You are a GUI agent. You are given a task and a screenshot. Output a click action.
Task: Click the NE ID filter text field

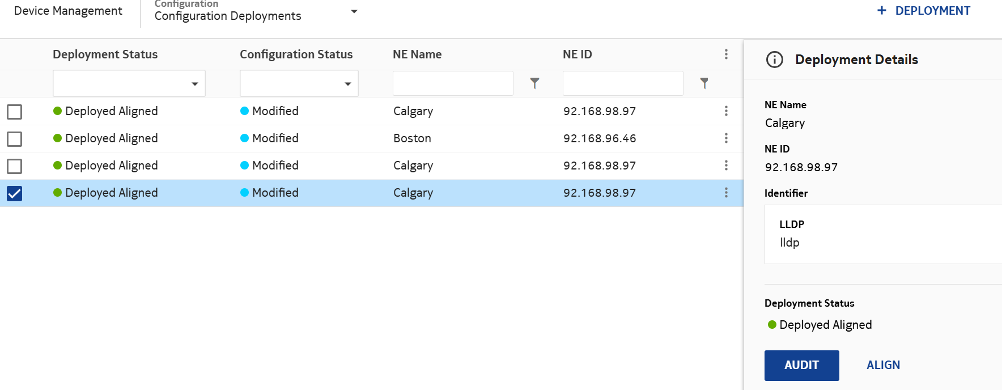click(622, 83)
